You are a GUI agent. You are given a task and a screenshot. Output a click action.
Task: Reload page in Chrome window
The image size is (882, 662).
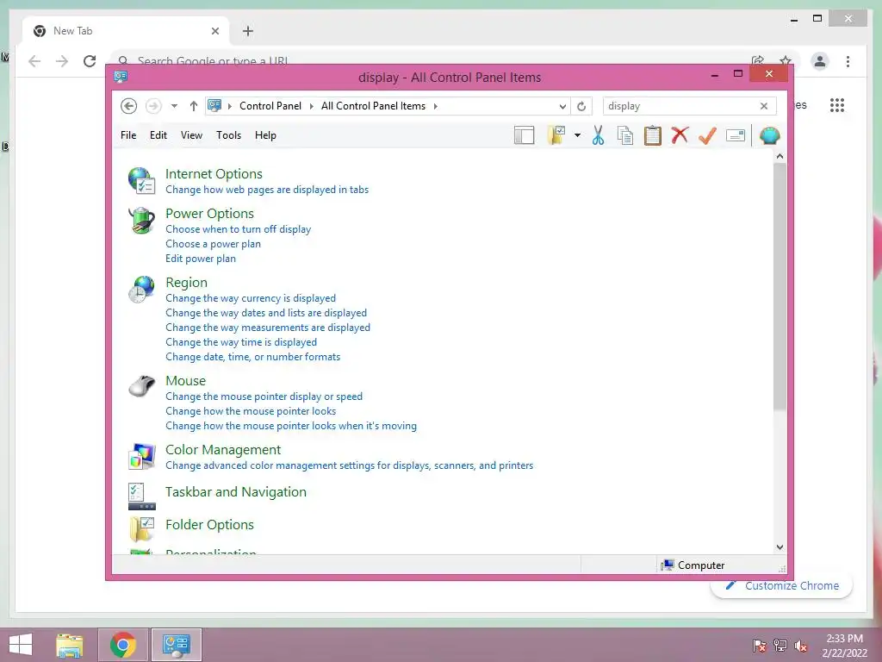point(90,61)
